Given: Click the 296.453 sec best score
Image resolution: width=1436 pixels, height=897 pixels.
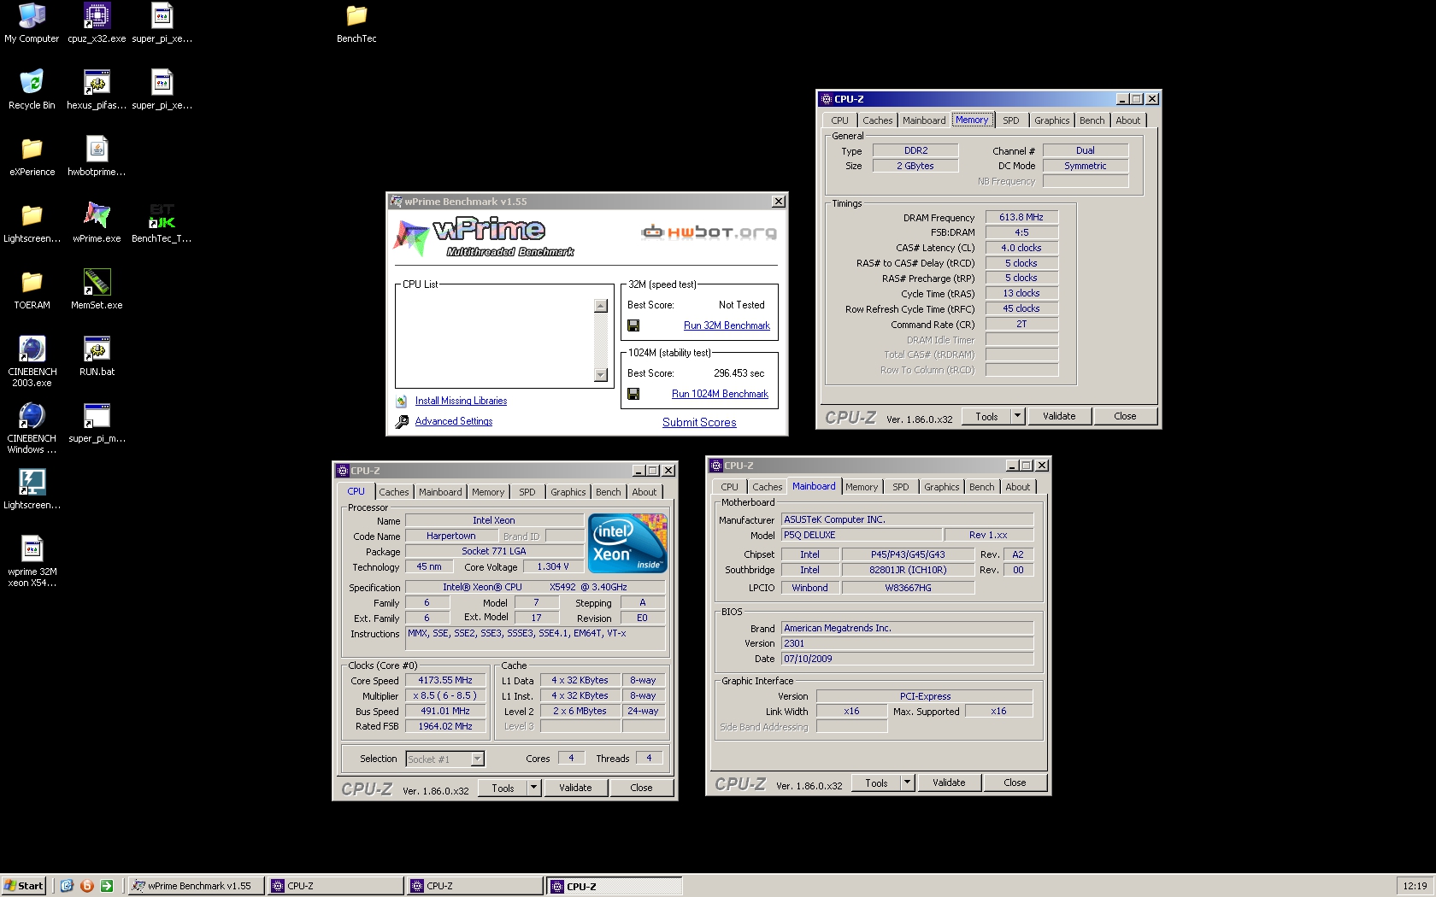Looking at the screenshot, I should (x=739, y=373).
